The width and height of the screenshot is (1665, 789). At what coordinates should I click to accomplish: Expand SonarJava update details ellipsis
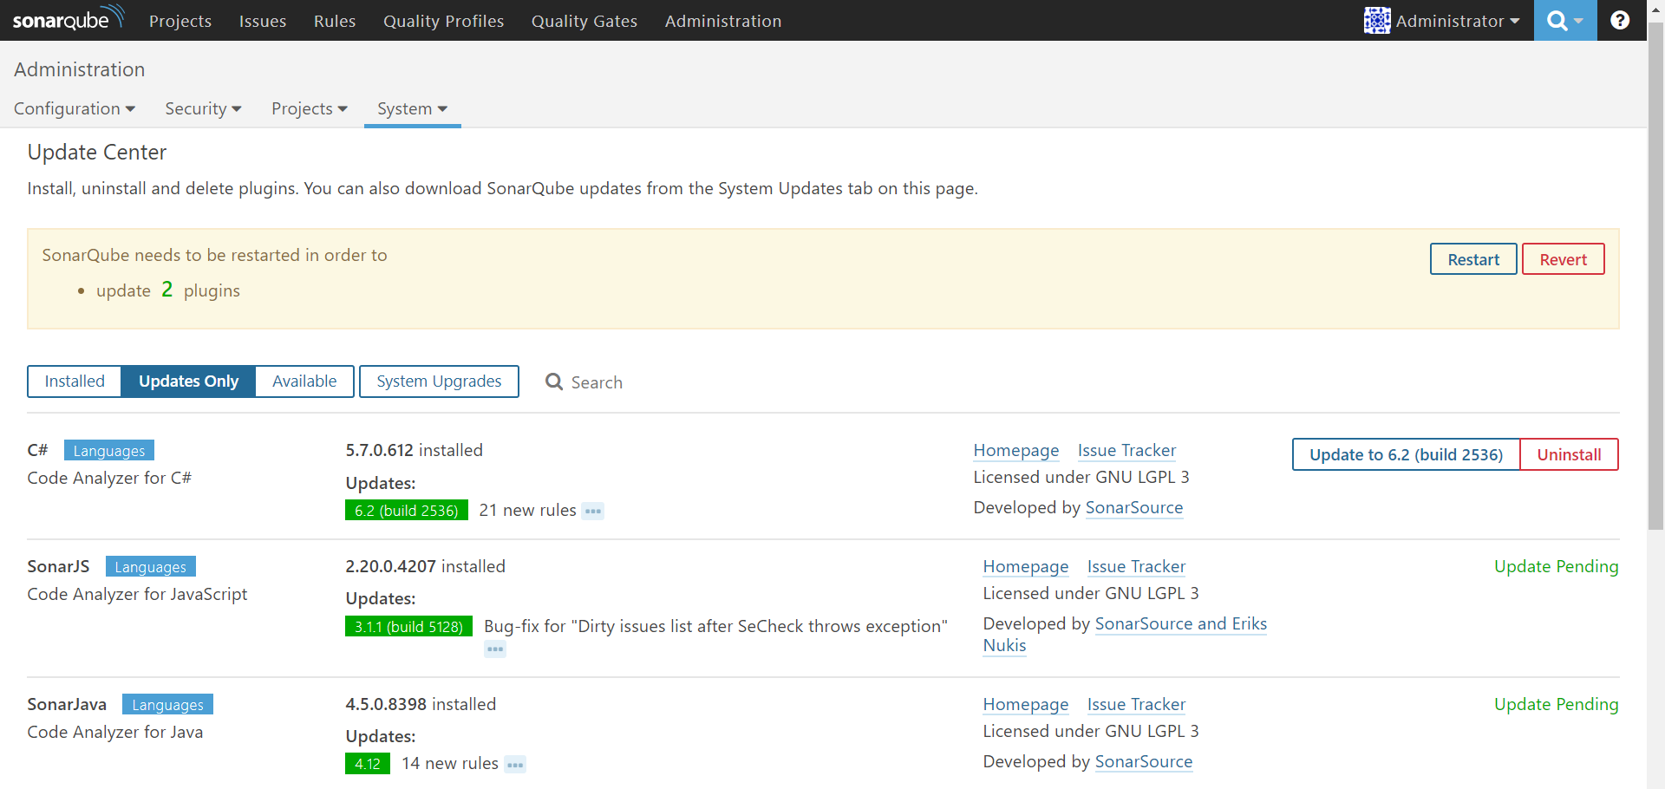(515, 765)
